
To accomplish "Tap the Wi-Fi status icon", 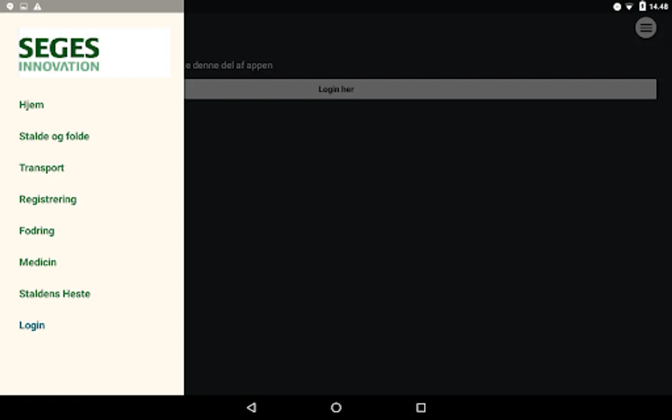I will pyautogui.click(x=629, y=7).
